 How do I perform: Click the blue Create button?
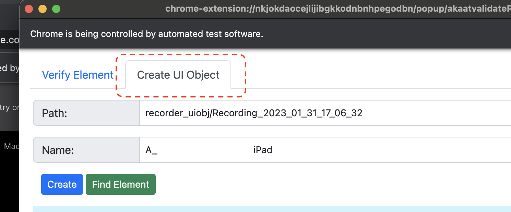[62, 184]
